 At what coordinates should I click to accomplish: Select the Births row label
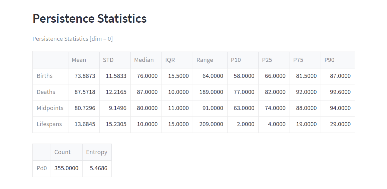coord(45,76)
